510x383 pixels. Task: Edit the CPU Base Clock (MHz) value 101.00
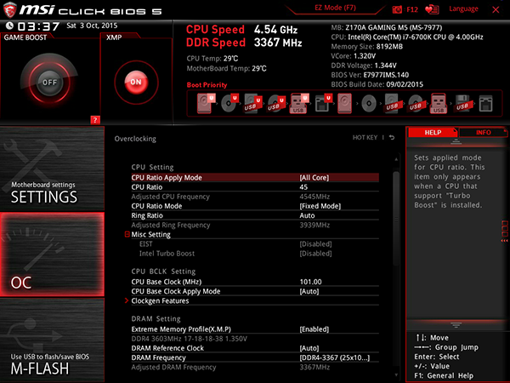point(310,282)
